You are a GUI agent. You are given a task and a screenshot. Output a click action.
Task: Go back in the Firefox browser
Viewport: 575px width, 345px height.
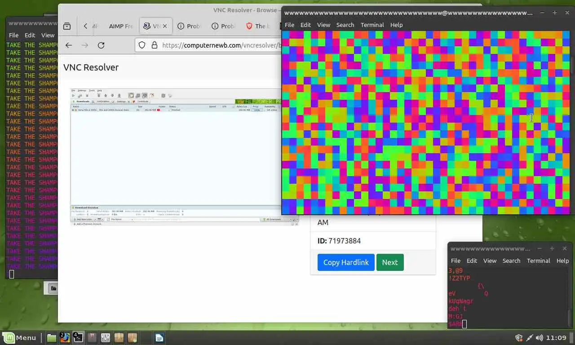tap(69, 45)
